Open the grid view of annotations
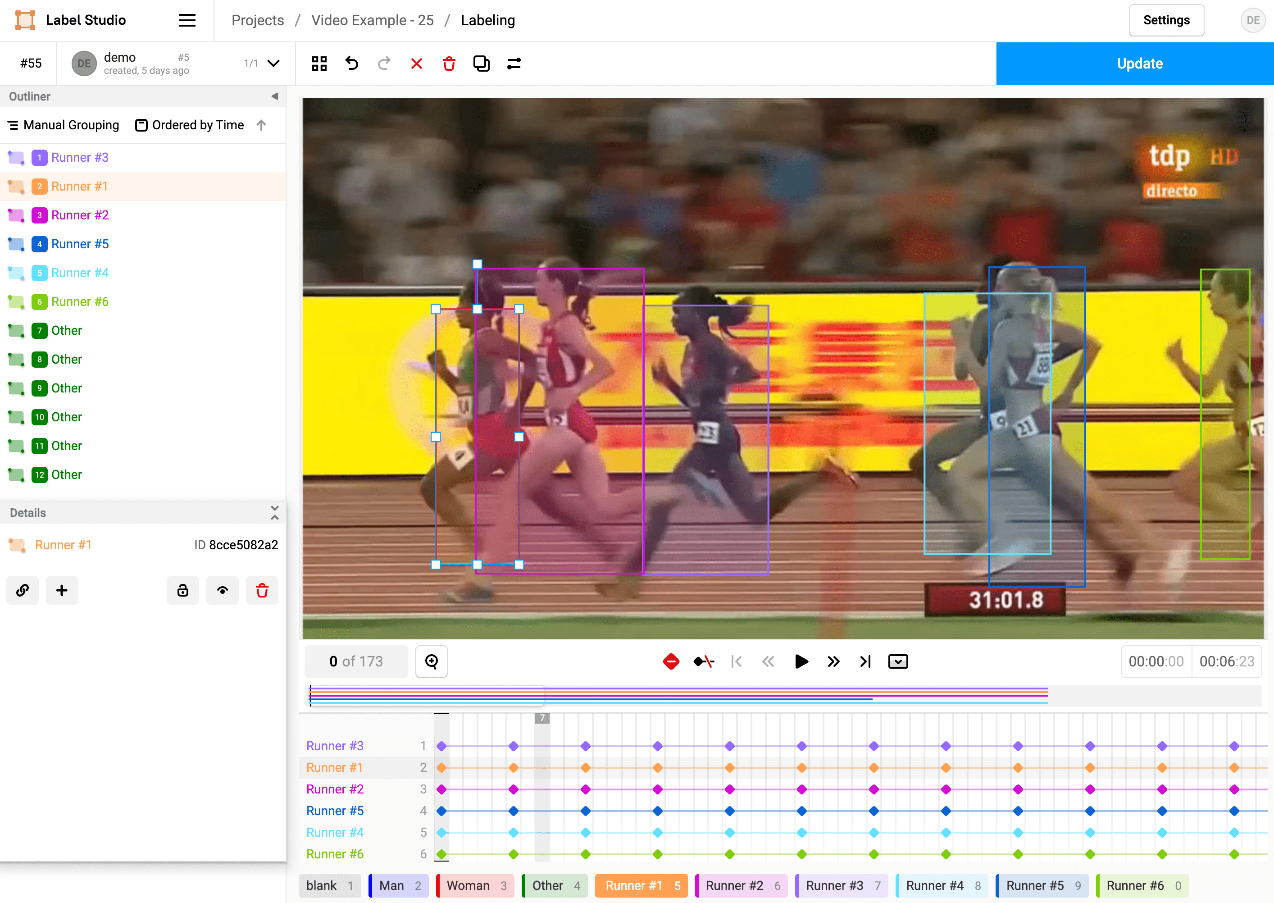Viewport: 1274px width, 903px height. pyautogui.click(x=319, y=64)
